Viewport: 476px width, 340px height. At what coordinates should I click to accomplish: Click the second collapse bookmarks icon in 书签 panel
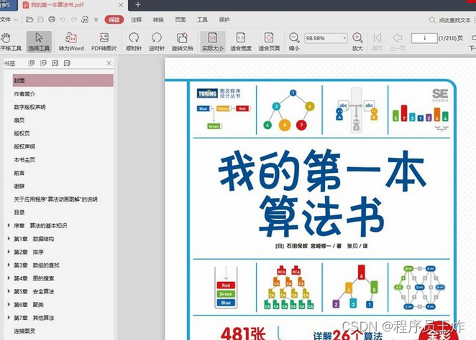pos(43,63)
